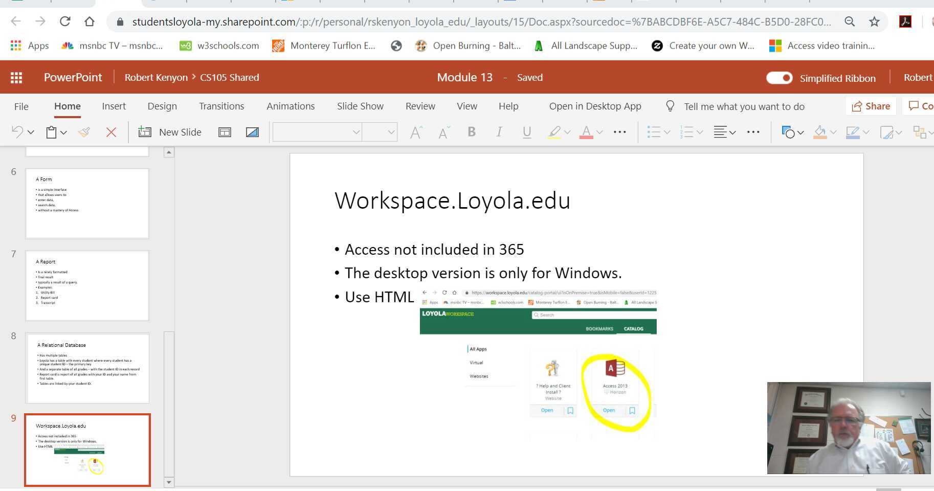Apply Italic formatting

coord(499,132)
